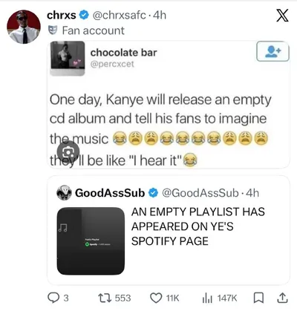Open view analytics bar chart icon
297x314 pixels.
[207, 298]
